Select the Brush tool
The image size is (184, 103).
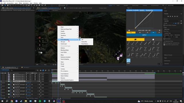coord(34,5)
